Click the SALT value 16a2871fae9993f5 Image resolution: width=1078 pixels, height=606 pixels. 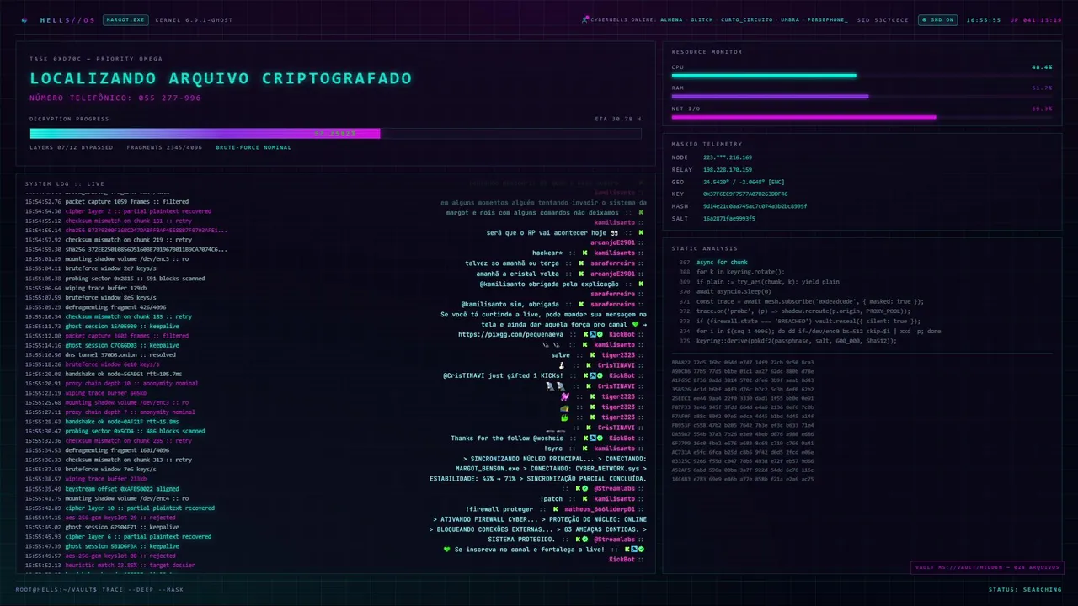729,218
